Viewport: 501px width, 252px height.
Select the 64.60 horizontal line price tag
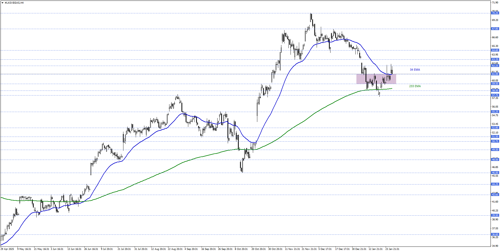tap(495, 50)
